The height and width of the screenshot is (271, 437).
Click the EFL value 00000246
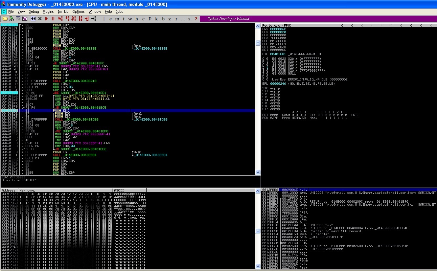278,84
